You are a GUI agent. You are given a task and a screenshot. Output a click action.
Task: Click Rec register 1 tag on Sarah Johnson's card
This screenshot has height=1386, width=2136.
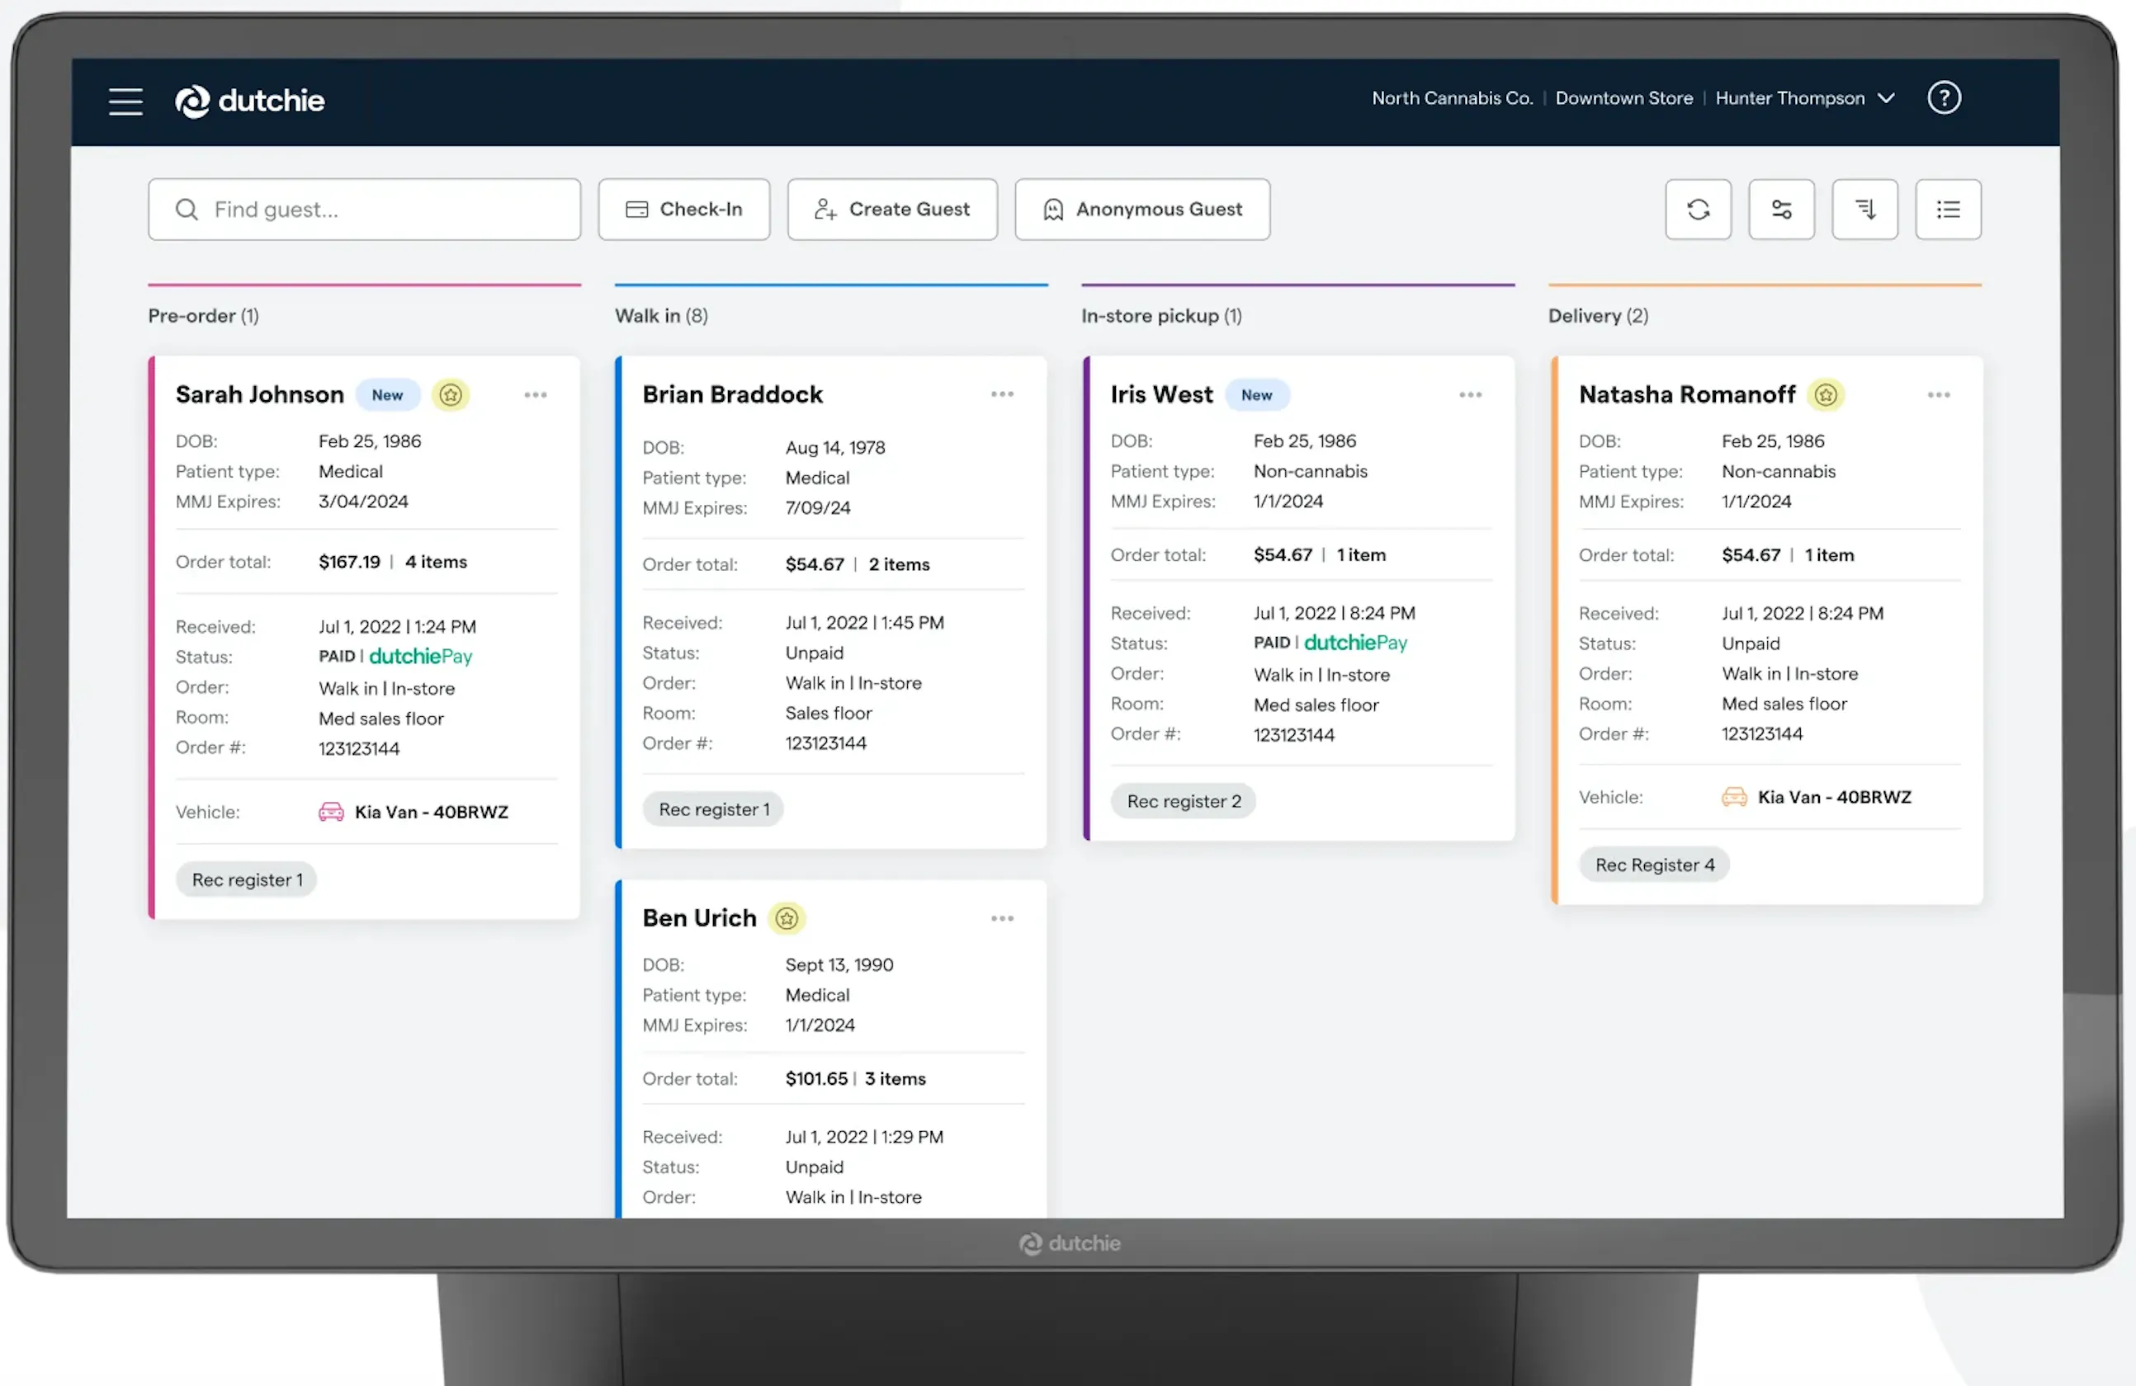click(x=247, y=880)
